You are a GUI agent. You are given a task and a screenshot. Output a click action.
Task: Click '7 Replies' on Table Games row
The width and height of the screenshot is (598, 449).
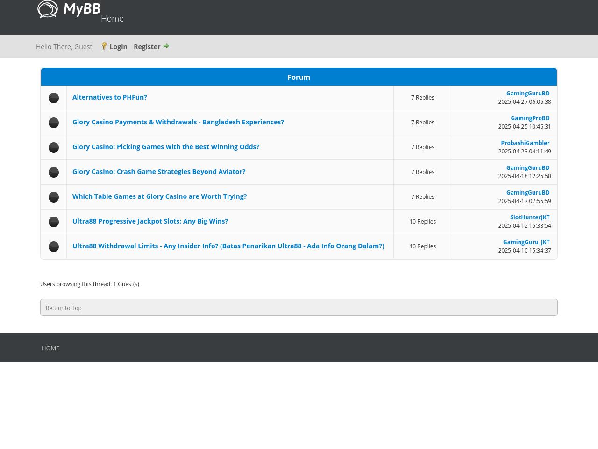point(423,197)
